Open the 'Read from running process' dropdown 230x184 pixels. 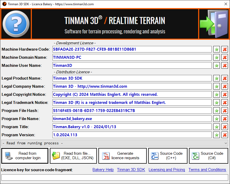(x=115, y=143)
